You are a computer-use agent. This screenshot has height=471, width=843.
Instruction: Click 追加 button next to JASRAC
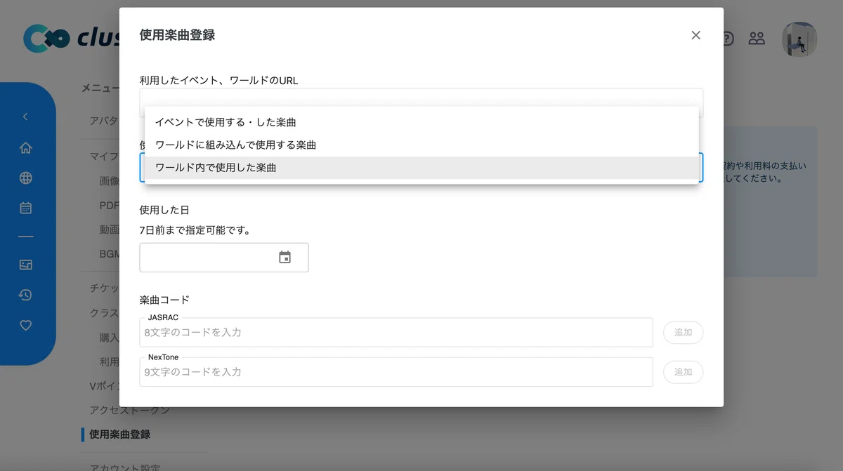click(683, 332)
